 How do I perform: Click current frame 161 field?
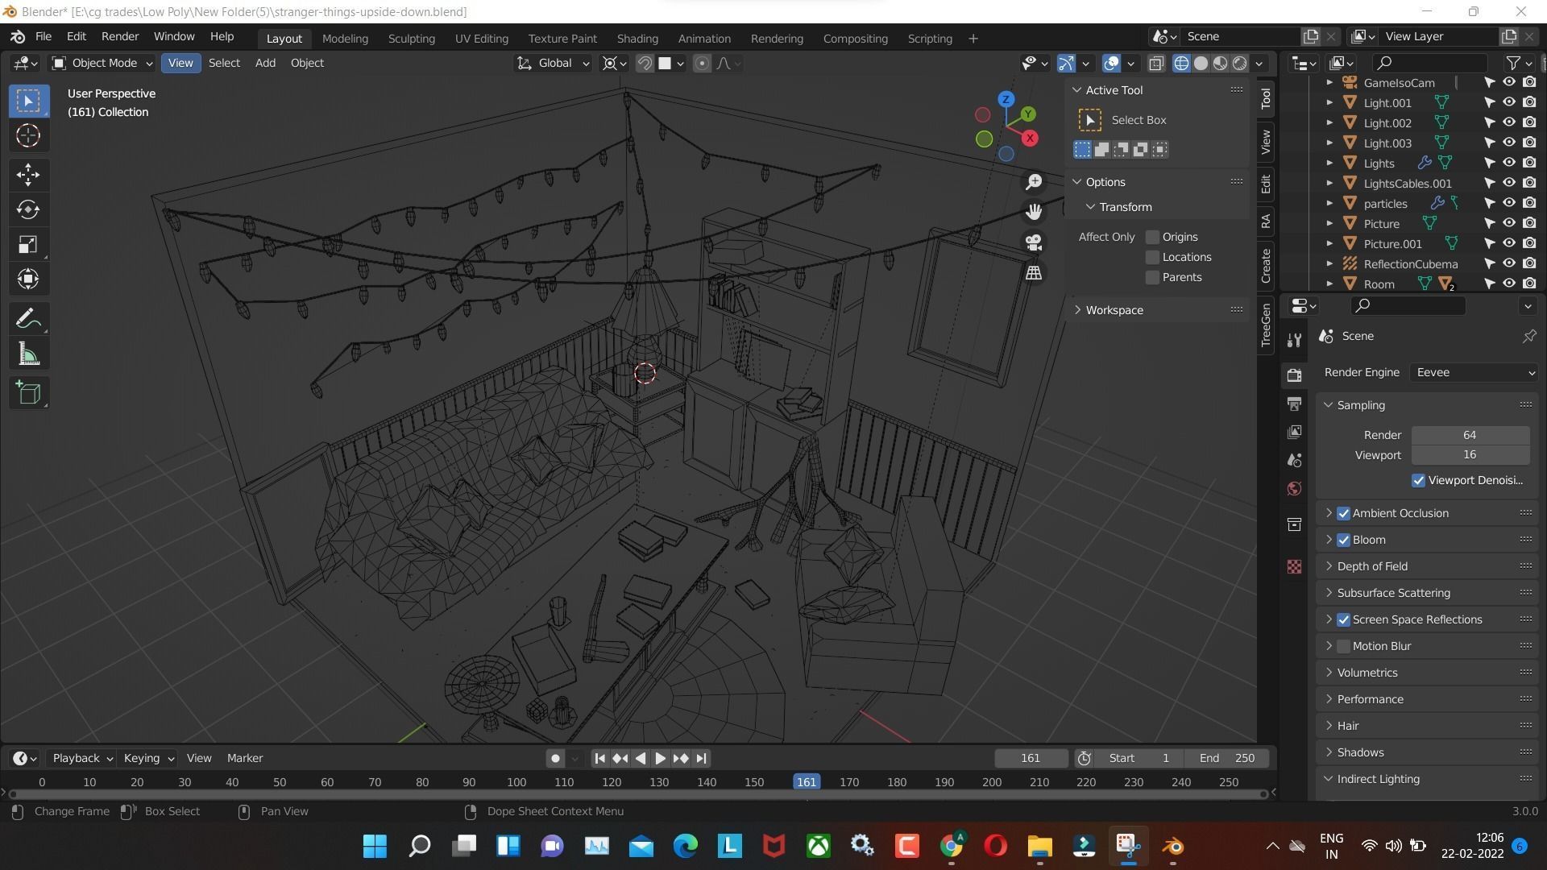point(1031,758)
